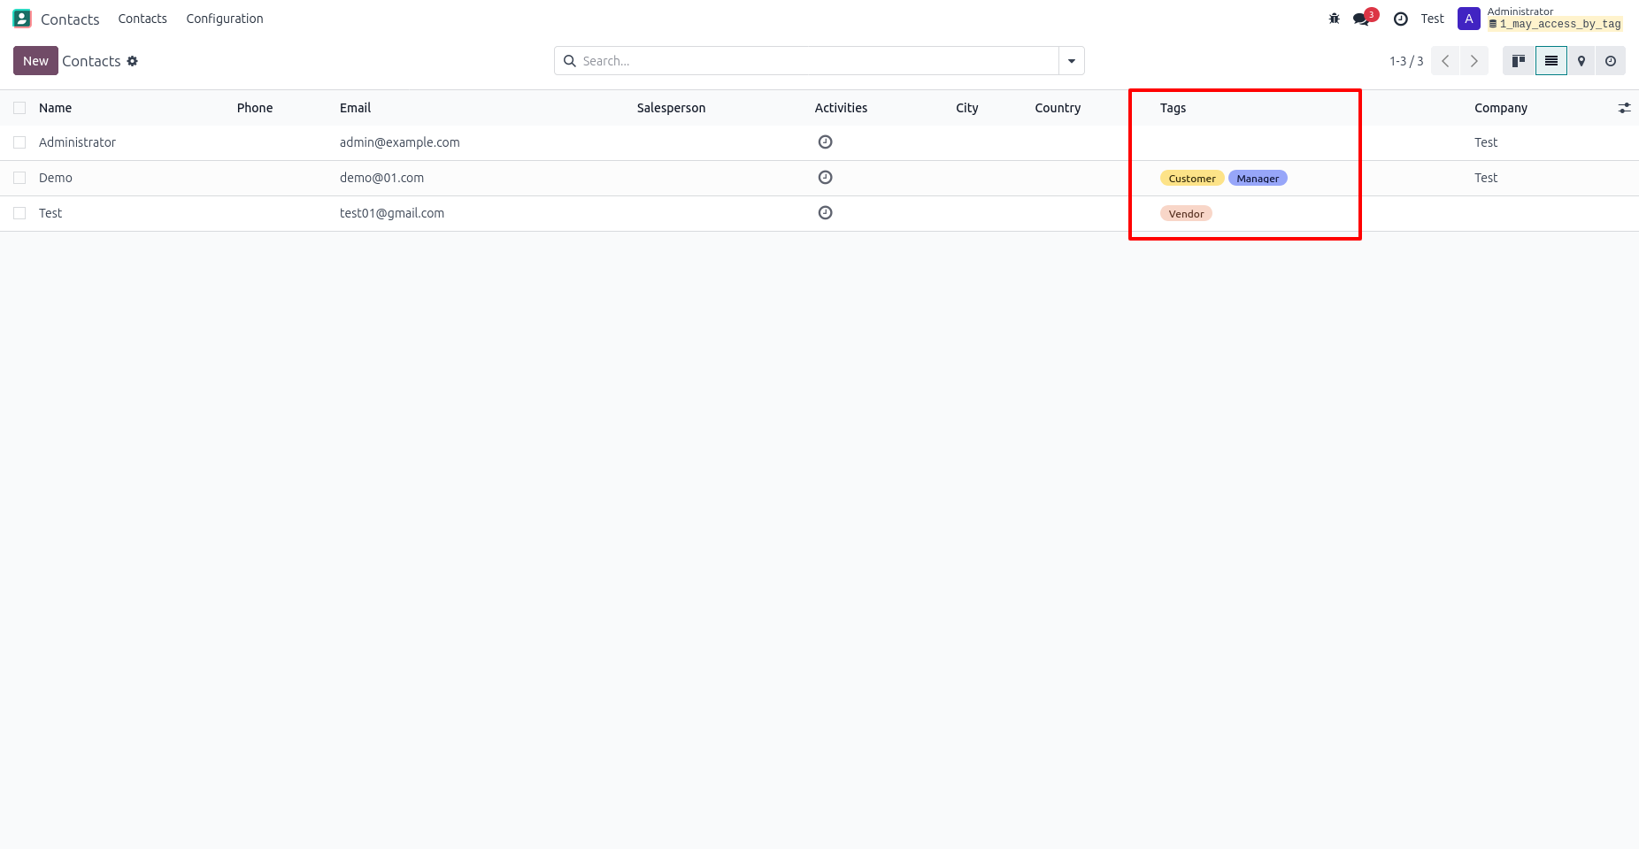Click the yellow Customer tag

[x=1191, y=179]
